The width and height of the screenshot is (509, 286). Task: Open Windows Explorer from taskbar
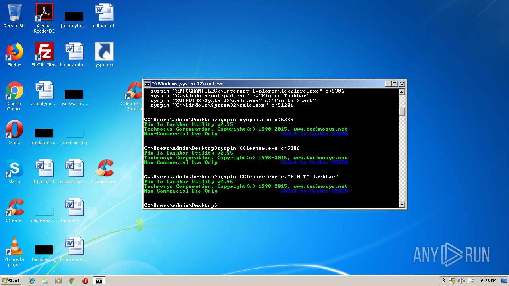(45, 281)
